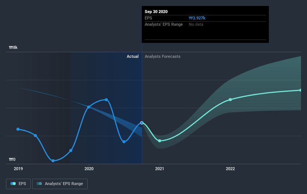
Task: Click the Analysts' EPS Range legend pill icon
Action: click(39, 184)
